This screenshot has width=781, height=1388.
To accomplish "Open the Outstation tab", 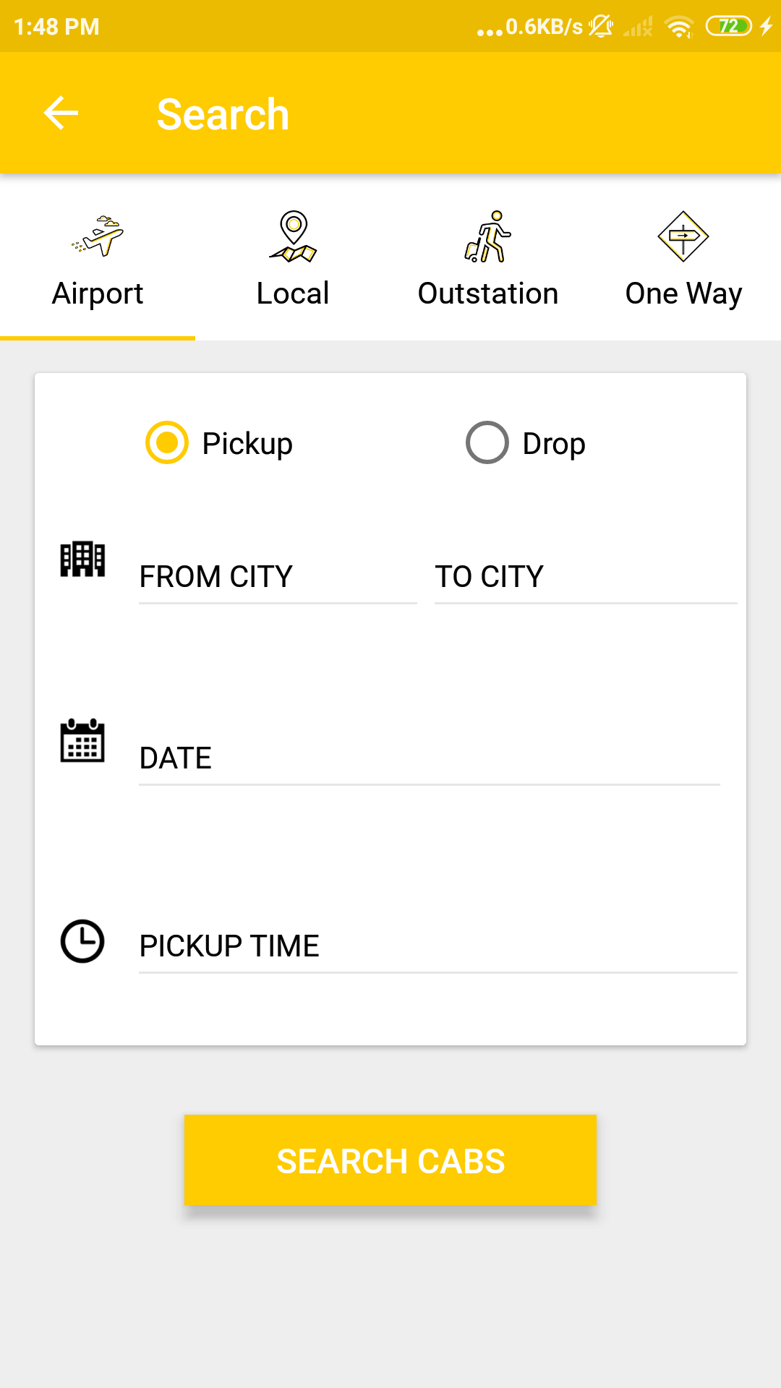I will click(x=488, y=294).
